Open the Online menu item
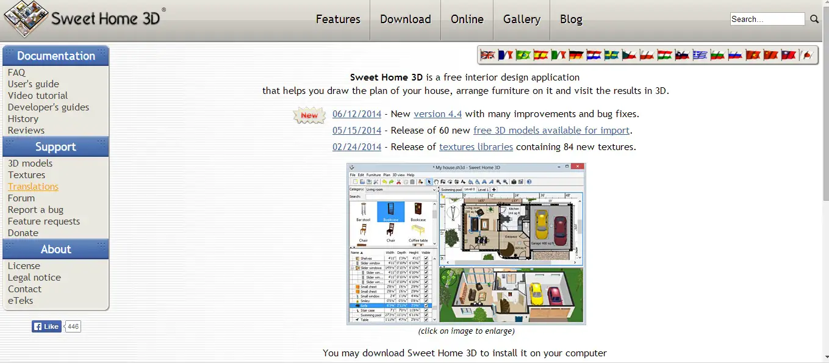 [467, 20]
